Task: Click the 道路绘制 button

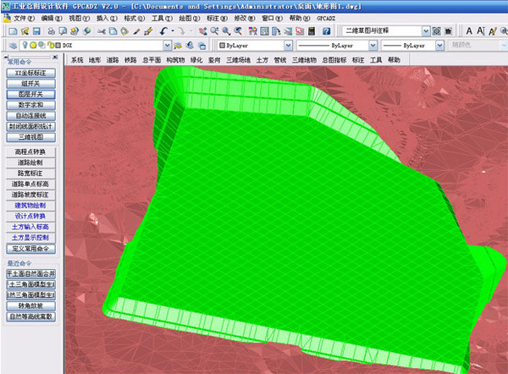Action: pyautogui.click(x=30, y=162)
